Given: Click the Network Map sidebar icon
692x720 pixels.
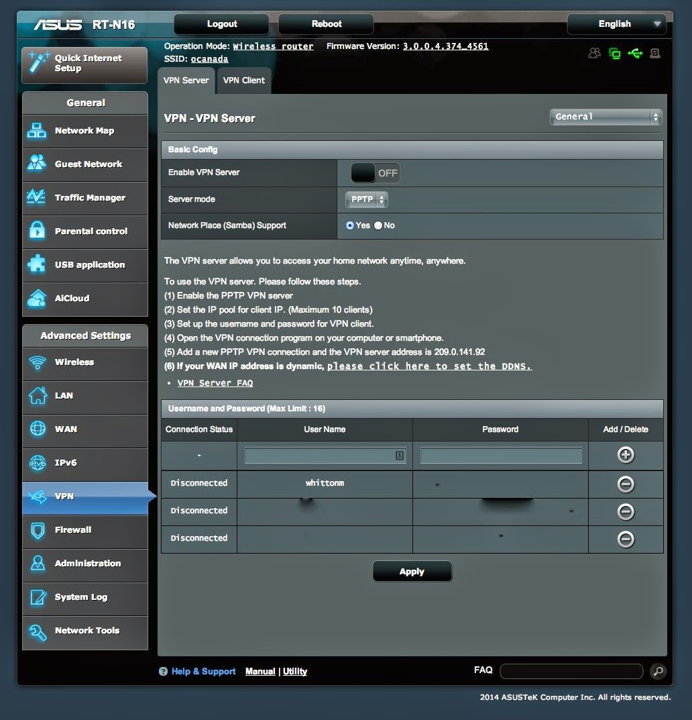Looking at the screenshot, I should pyautogui.click(x=36, y=131).
